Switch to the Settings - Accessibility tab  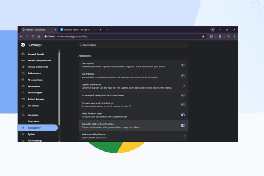tap(39, 30)
